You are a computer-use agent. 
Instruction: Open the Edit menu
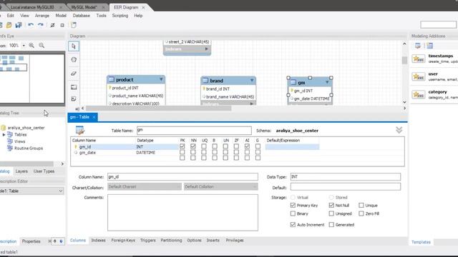[x=11, y=16]
